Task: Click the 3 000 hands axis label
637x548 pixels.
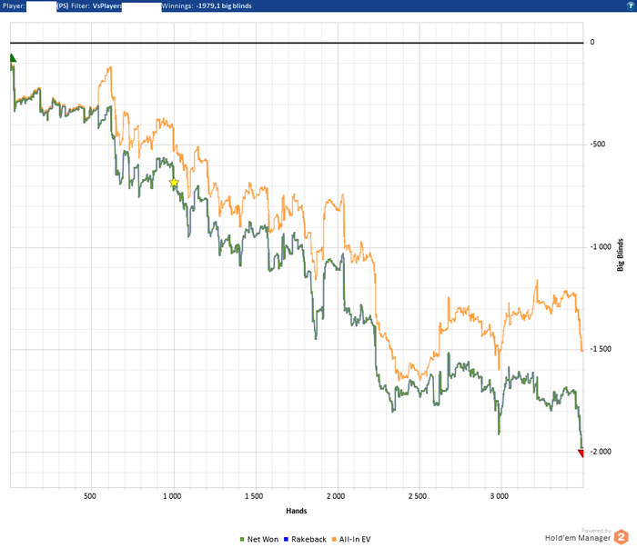Action: pos(500,496)
